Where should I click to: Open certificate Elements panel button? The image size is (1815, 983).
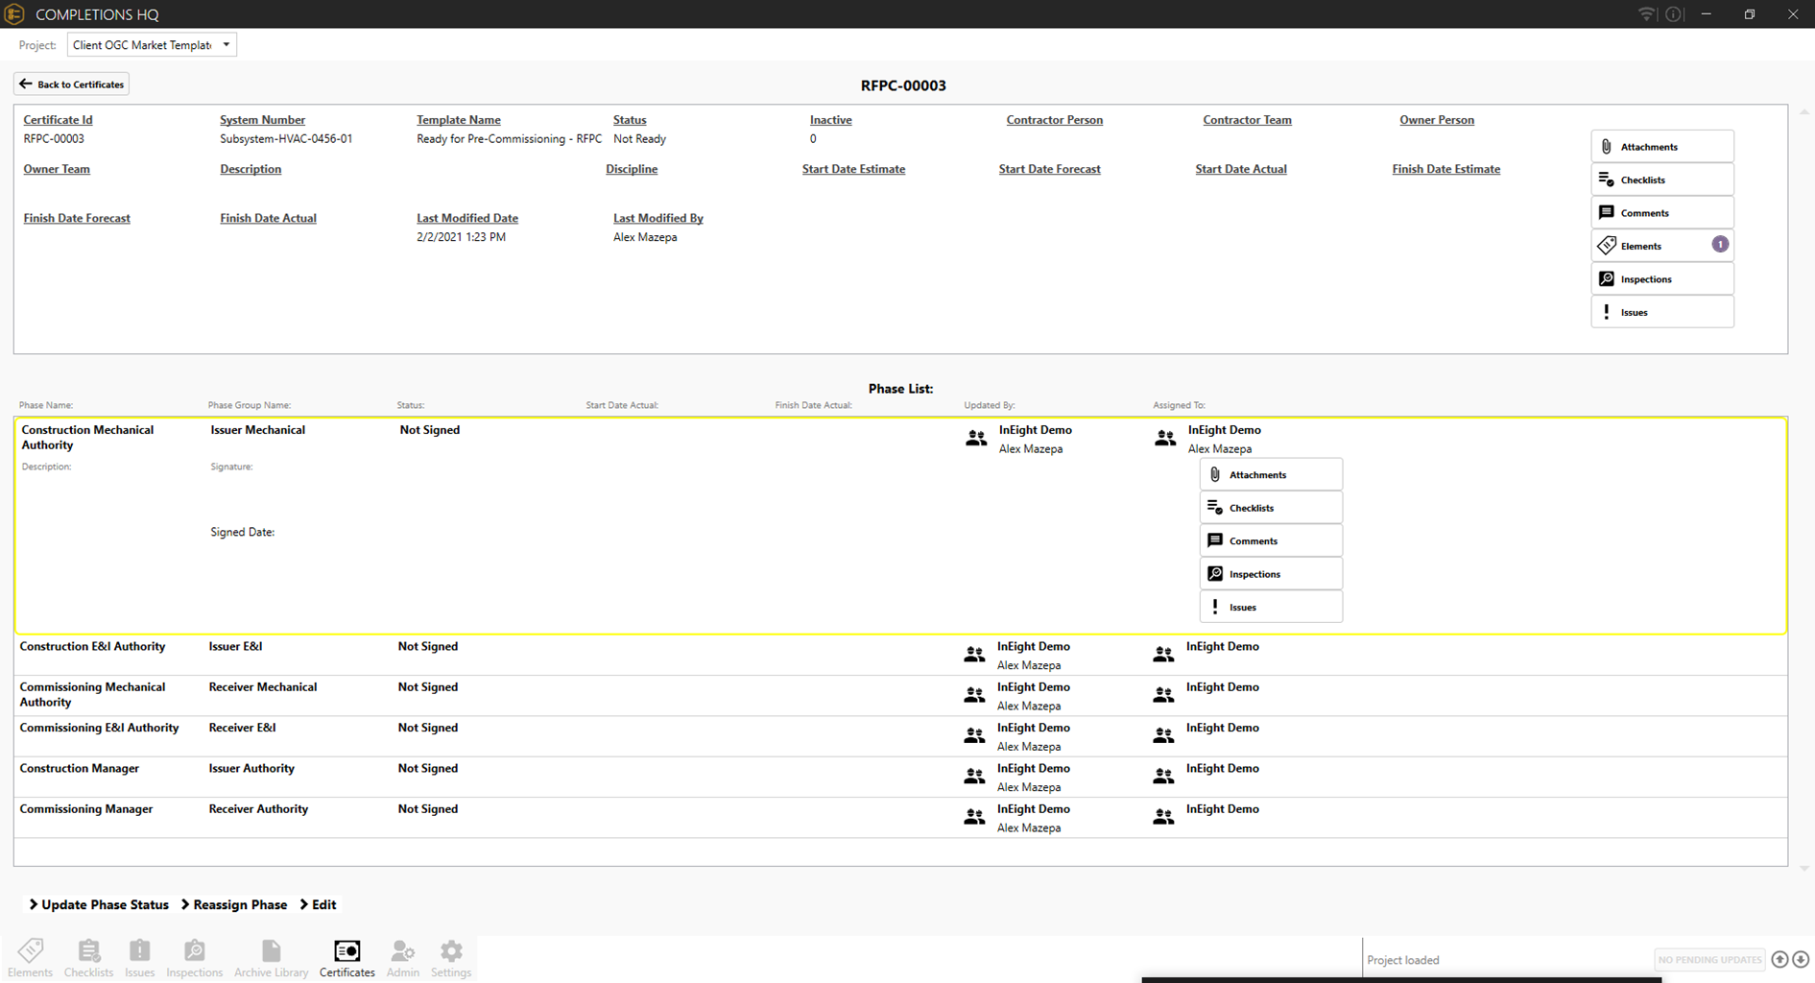pyautogui.click(x=1661, y=246)
